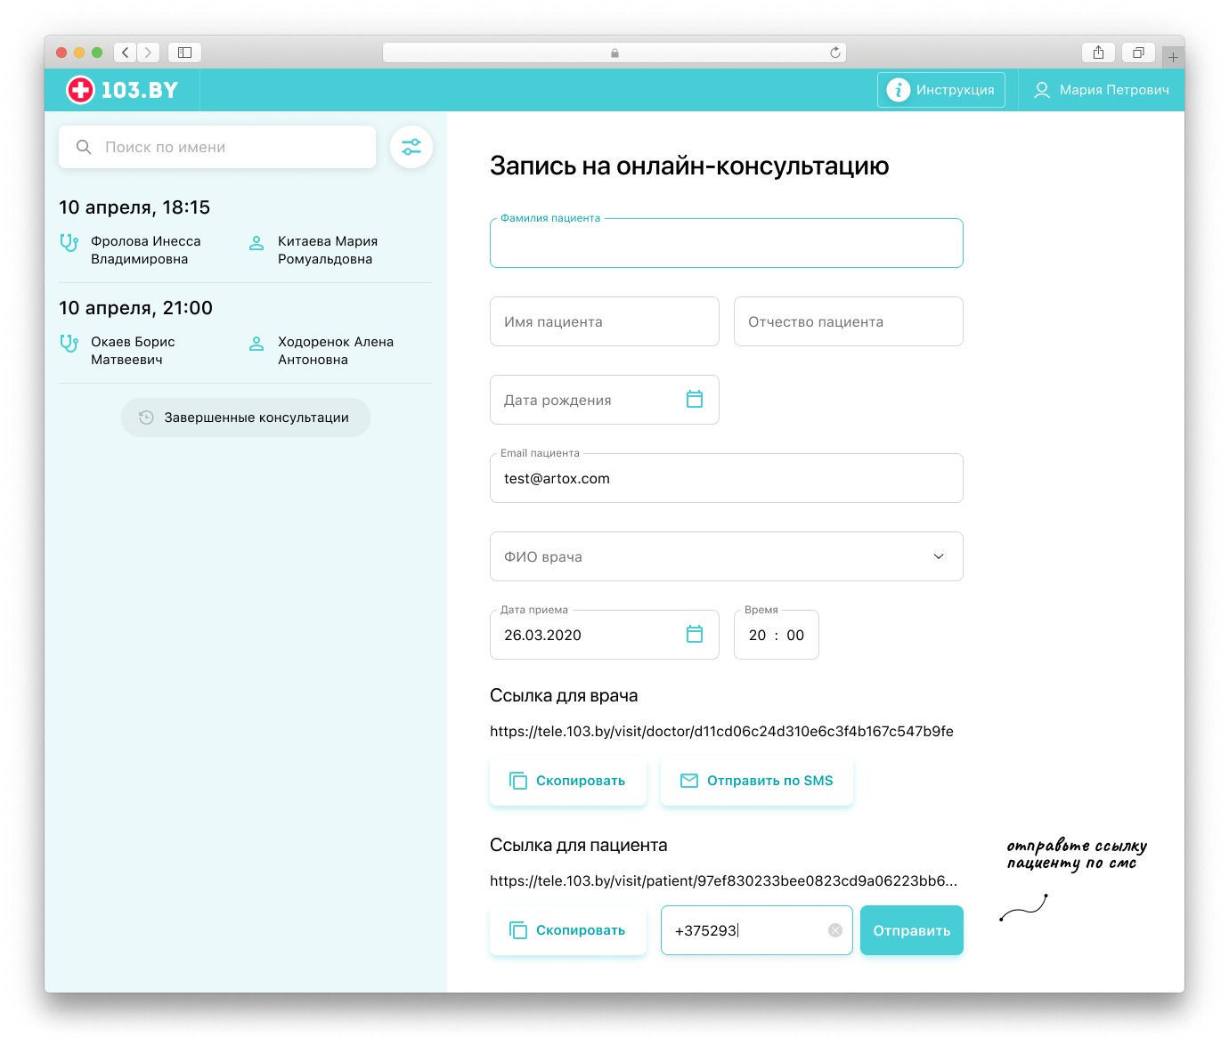Click stethoscope icon beside Фролова Инесса
This screenshot has width=1229, height=1046.
coord(69,242)
